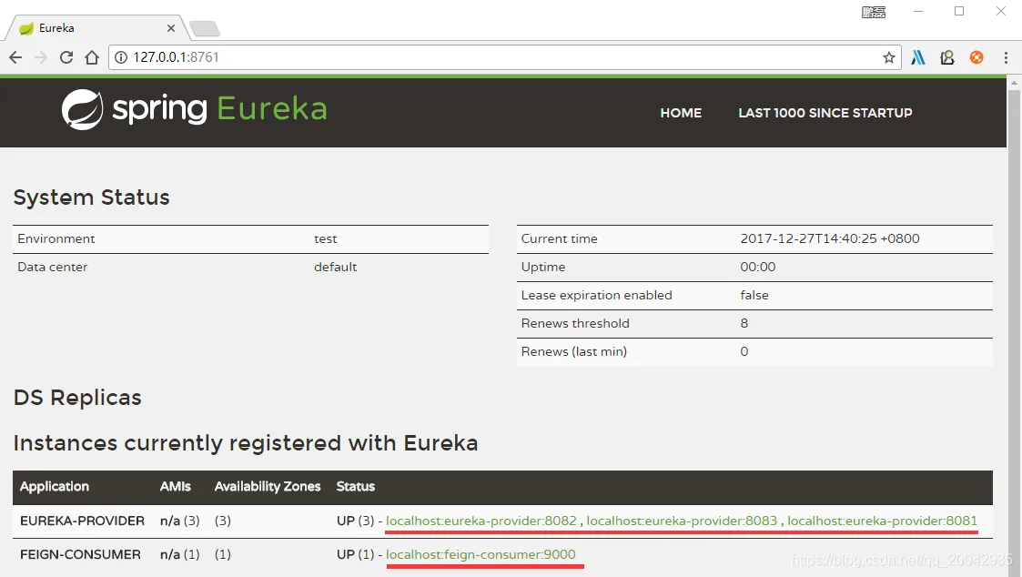Maximize the browser window
This screenshot has height=577, width=1022.
(959, 12)
